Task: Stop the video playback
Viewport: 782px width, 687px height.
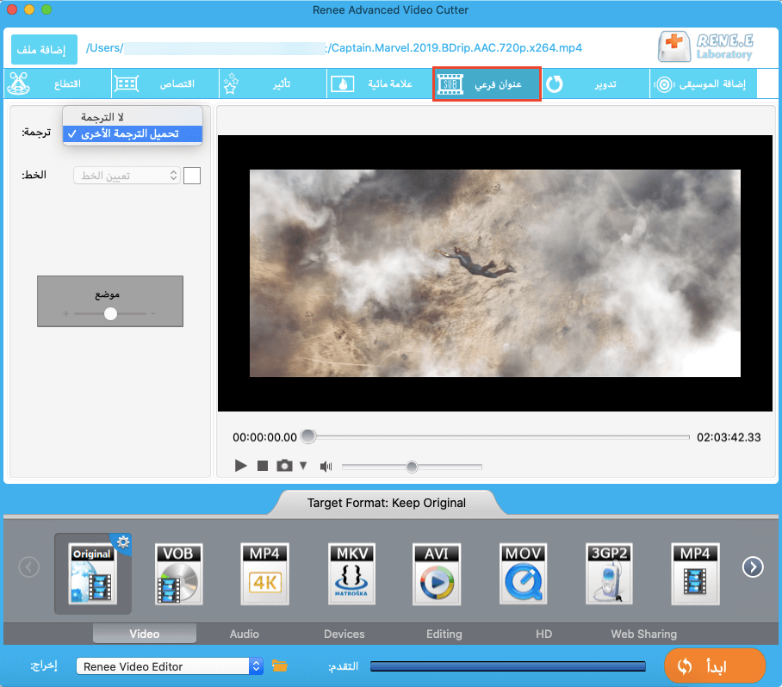Action: 263,466
